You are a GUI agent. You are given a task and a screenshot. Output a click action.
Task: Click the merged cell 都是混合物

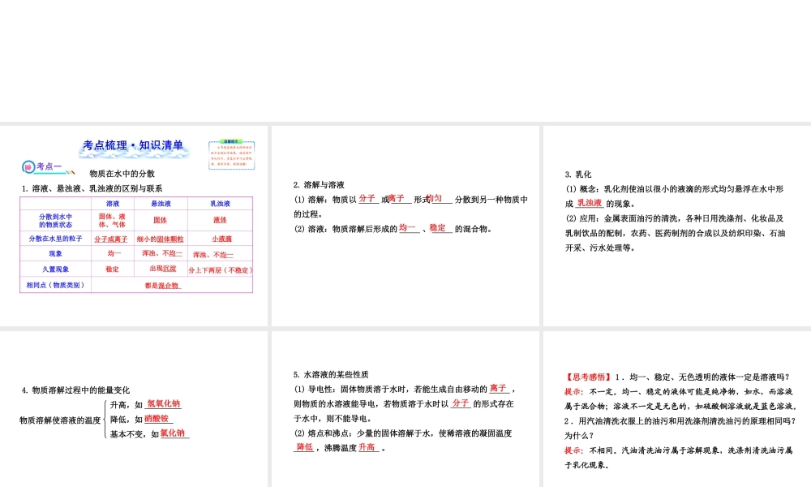click(x=162, y=286)
